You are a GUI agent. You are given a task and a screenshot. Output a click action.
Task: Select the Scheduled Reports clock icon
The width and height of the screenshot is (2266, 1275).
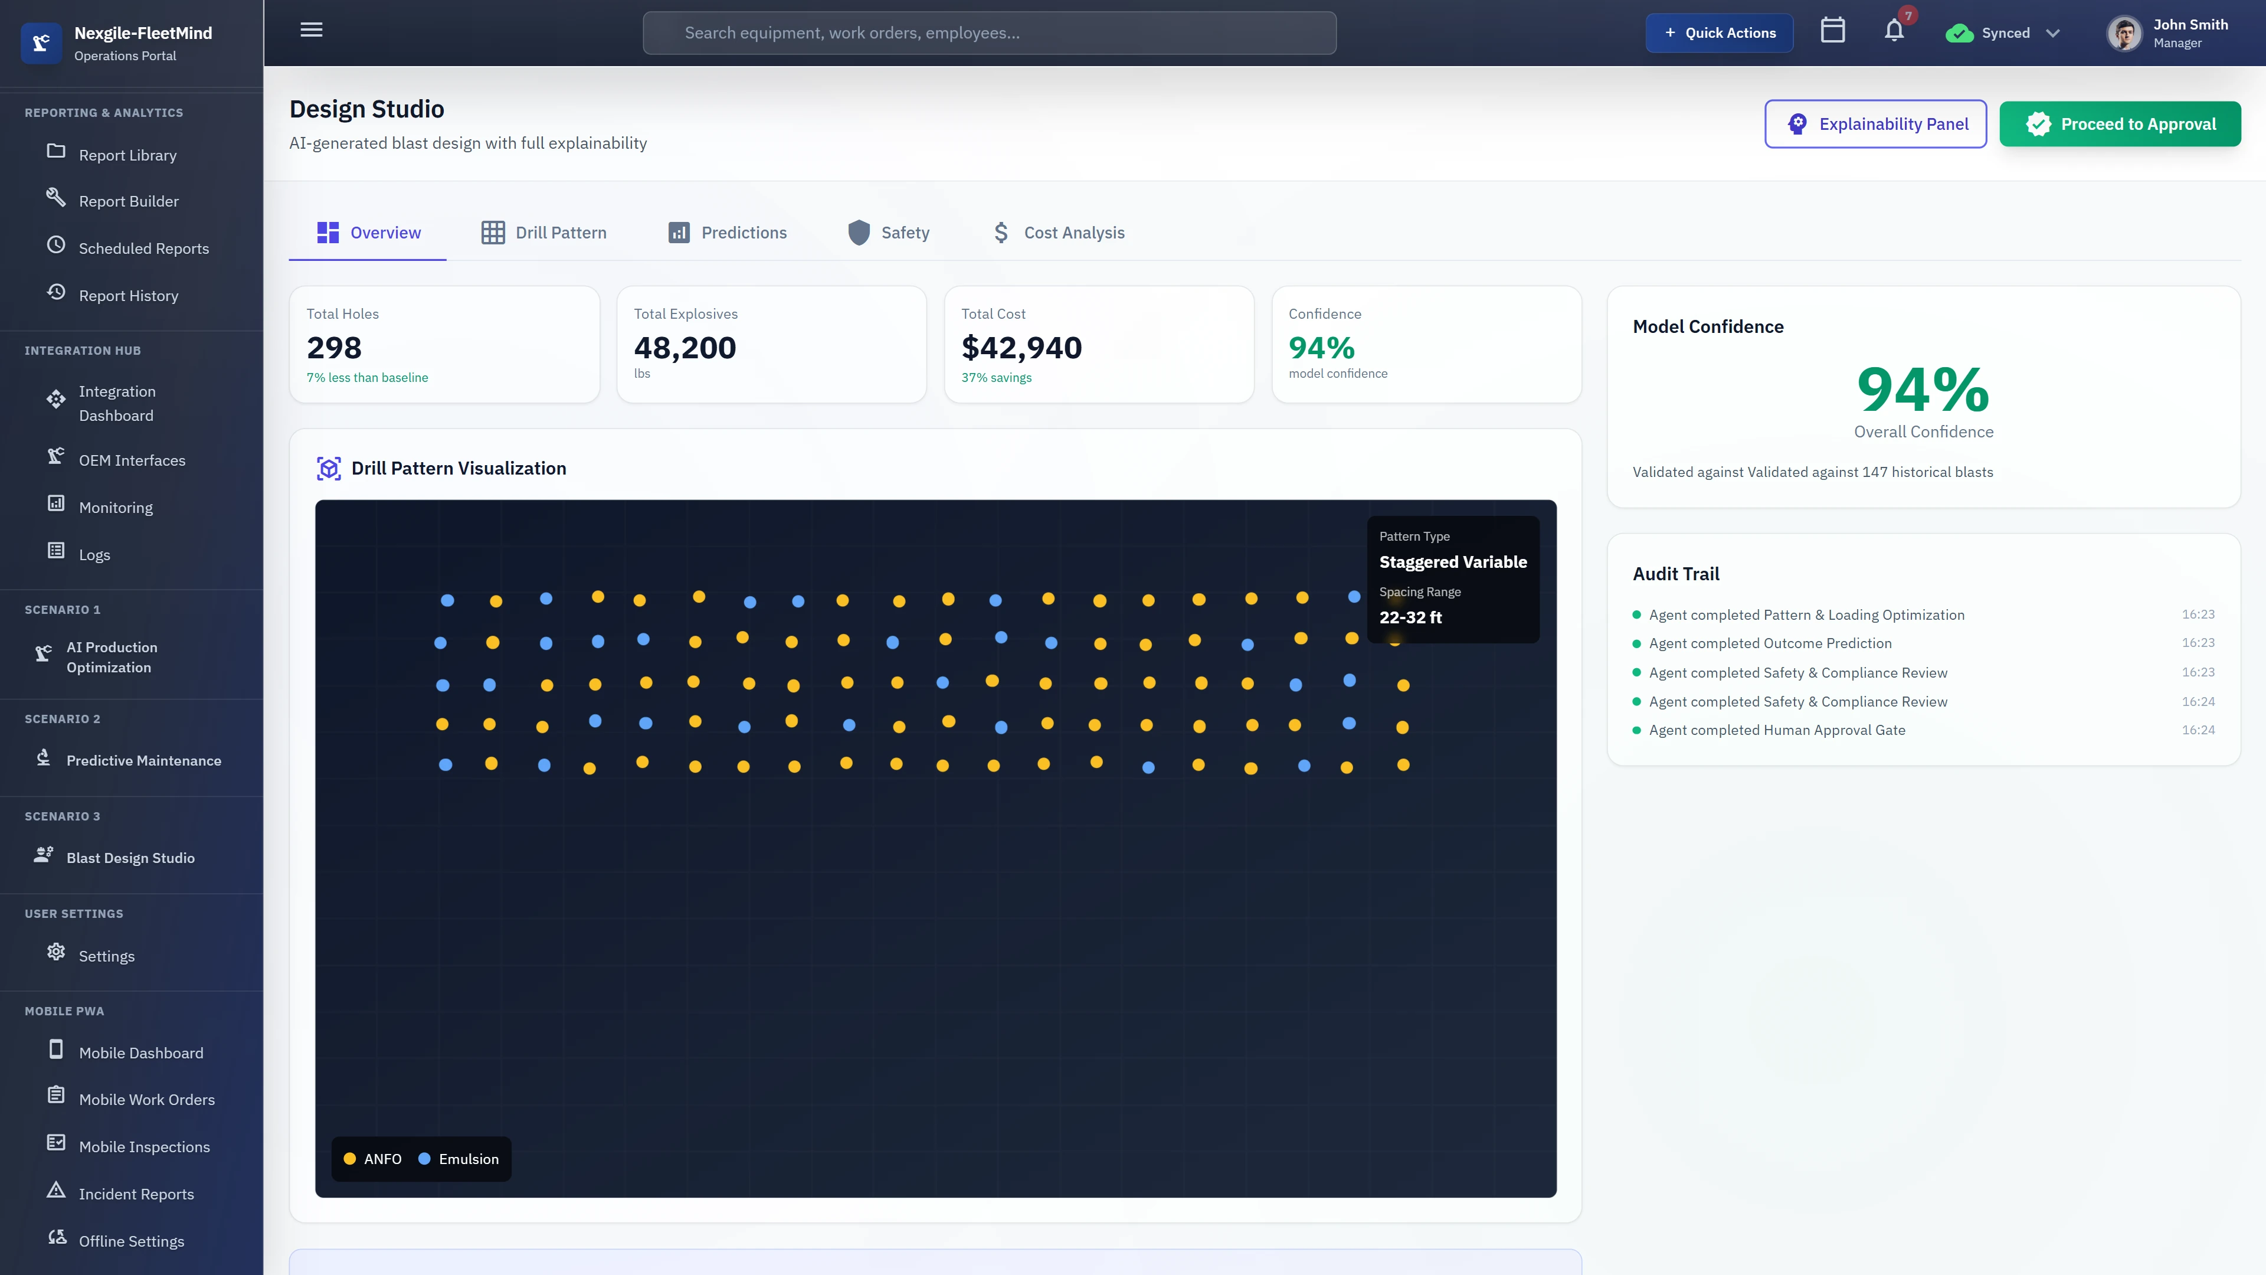55,246
